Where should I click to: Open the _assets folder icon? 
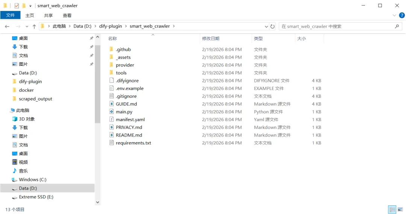click(111, 57)
